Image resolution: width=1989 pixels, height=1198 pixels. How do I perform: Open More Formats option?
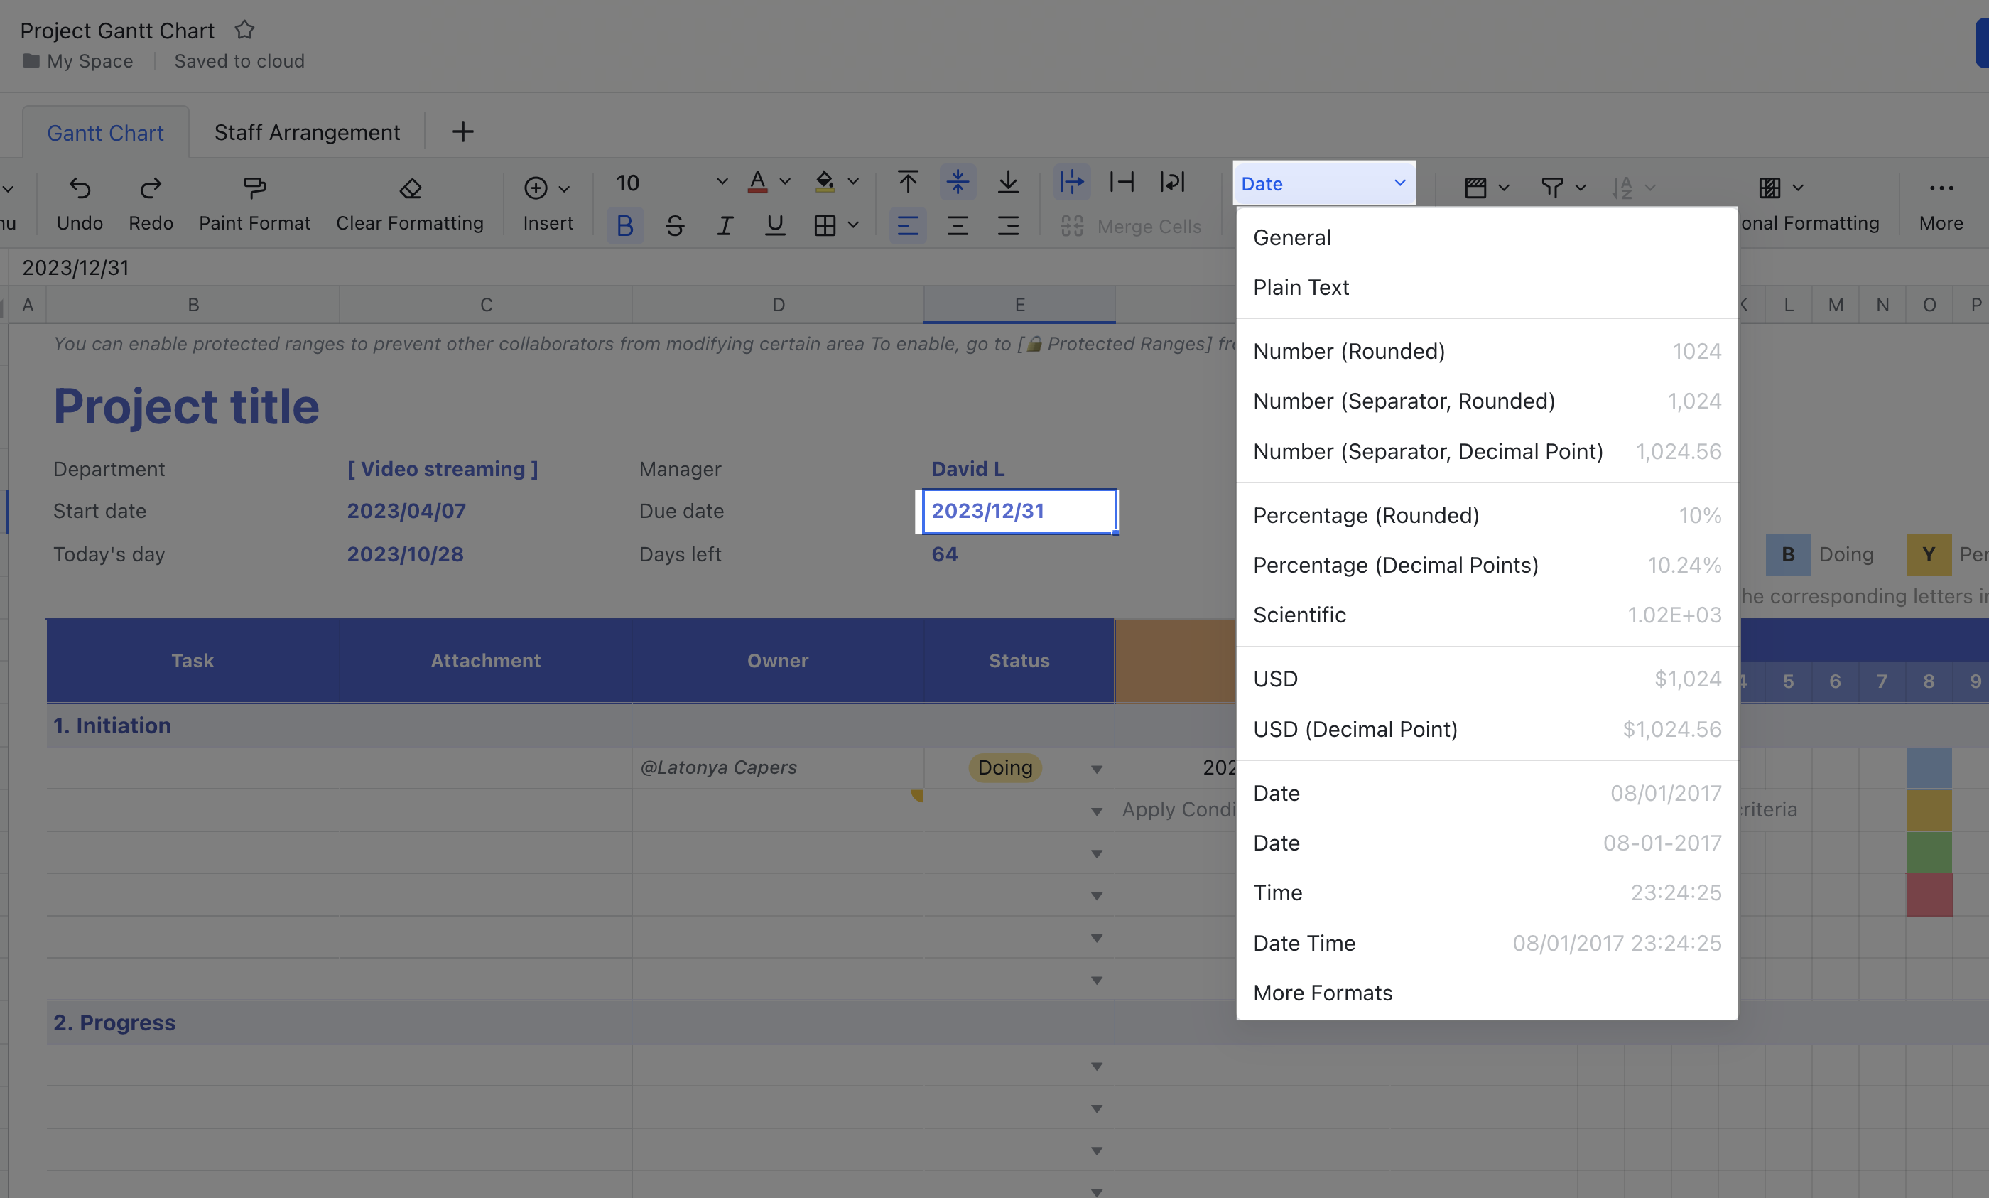[1486, 993]
